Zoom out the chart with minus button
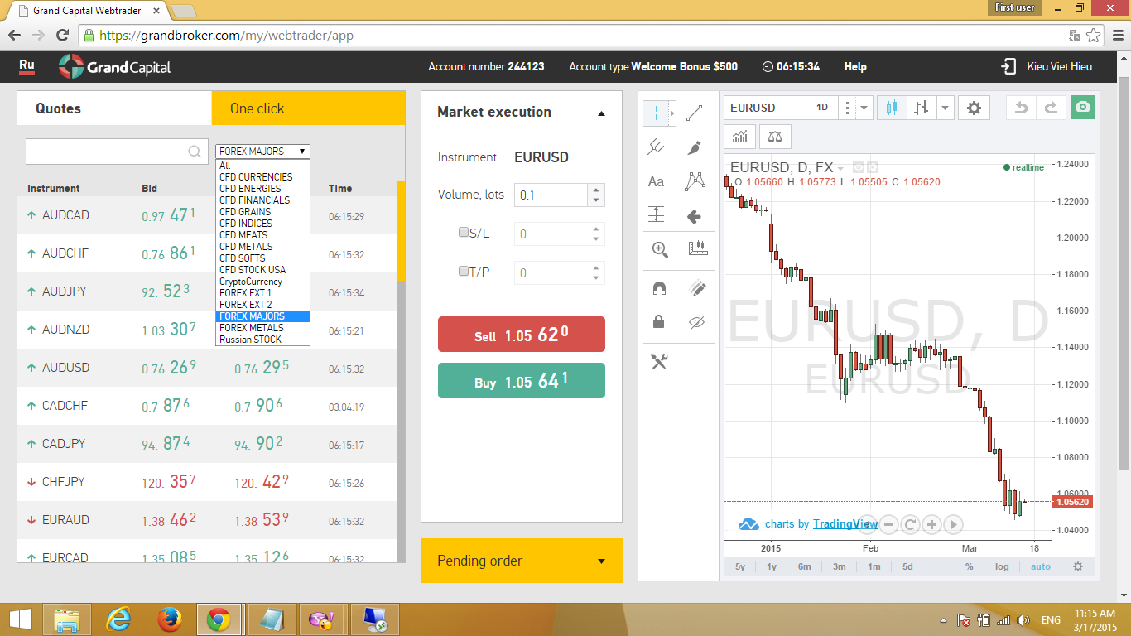This screenshot has height=636, width=1131. coord(889,524)
